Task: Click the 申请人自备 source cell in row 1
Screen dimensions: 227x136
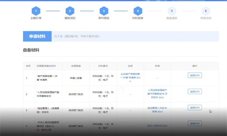Action: [76, 78]
